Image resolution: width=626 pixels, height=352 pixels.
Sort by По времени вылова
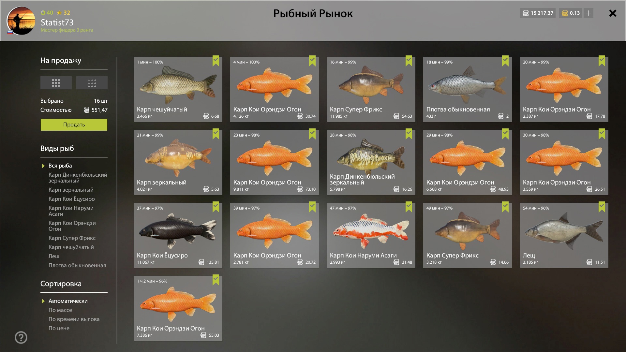(x=74, y=319)
